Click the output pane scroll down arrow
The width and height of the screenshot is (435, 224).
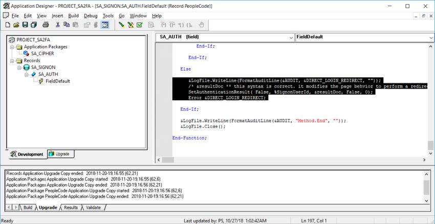coord(426,200)
